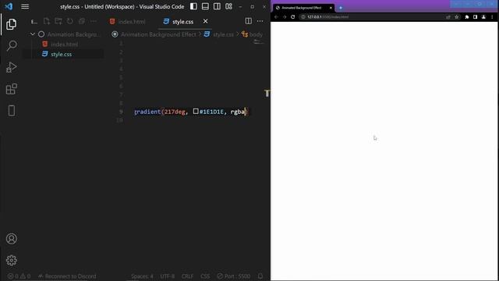Select language mode CSS in status bar
Viewport: 499px width, 281px height.
pyautogui.click(x=205, y=276)
